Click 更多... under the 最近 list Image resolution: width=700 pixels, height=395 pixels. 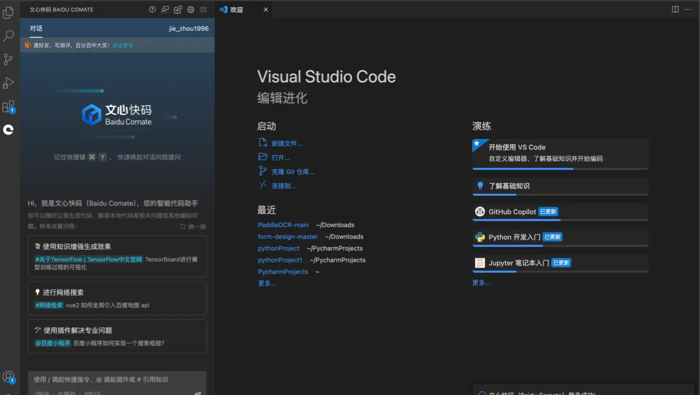(267, 283)
